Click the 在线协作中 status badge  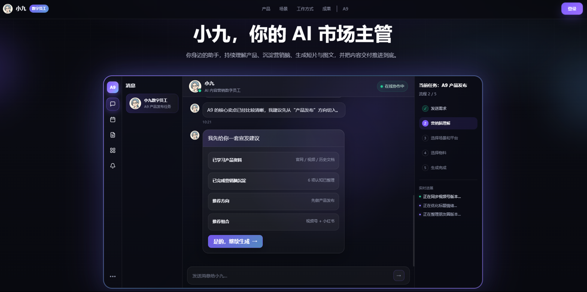(392, 86)
